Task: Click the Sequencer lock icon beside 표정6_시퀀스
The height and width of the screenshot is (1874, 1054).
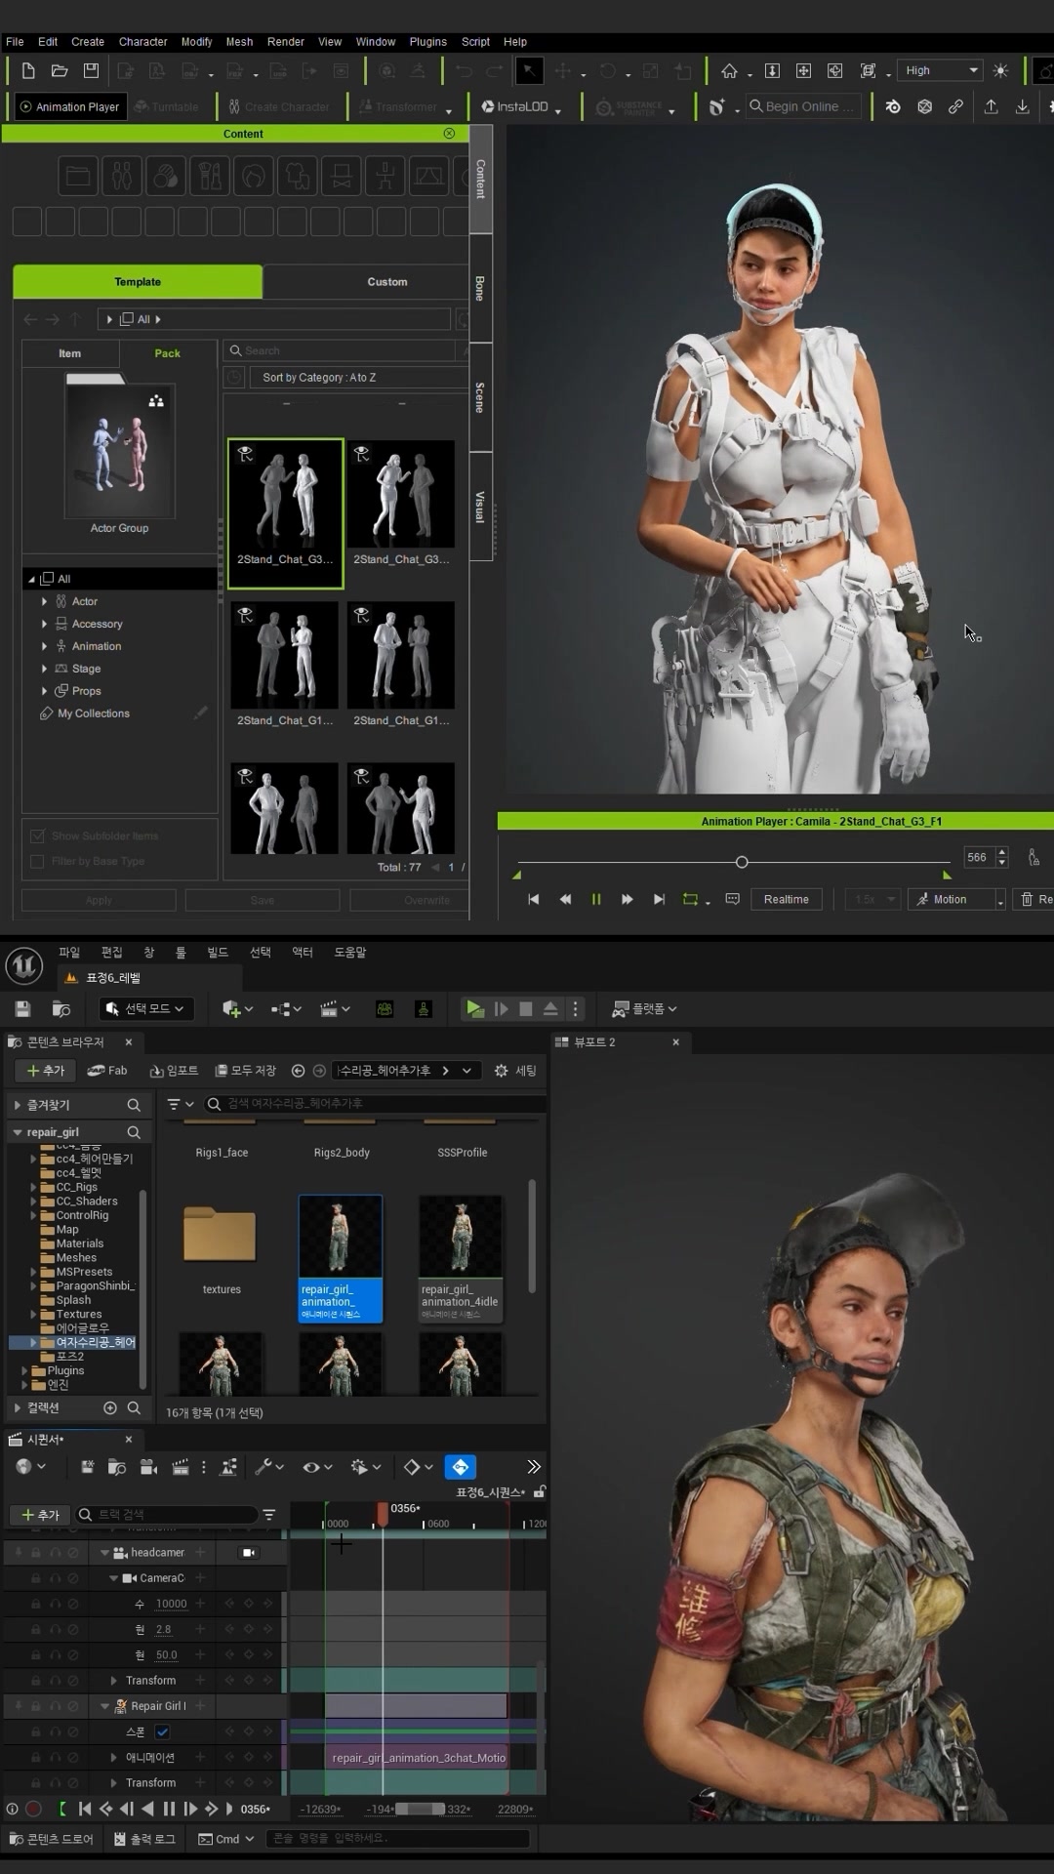Action: click(x=540, y=1491)
